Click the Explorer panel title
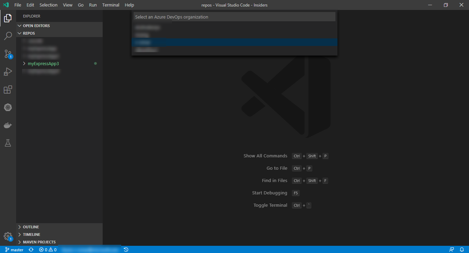This screenshot has width=469, height=253. [x=32, y=16]
